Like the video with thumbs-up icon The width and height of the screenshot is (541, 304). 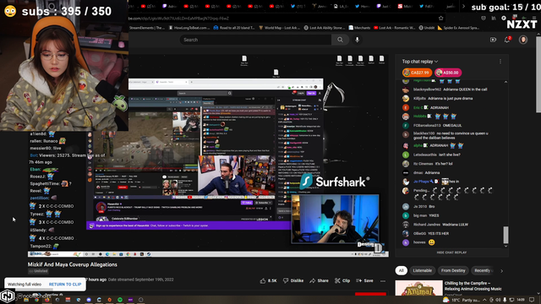[263, 280]
